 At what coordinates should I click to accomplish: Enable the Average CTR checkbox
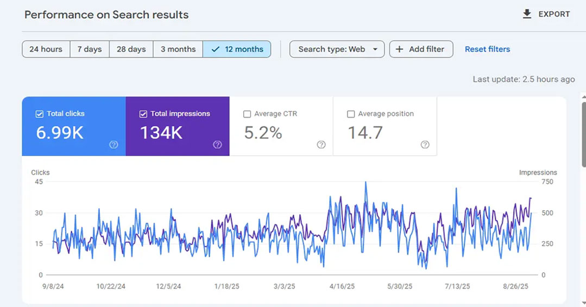coord(247,114)
